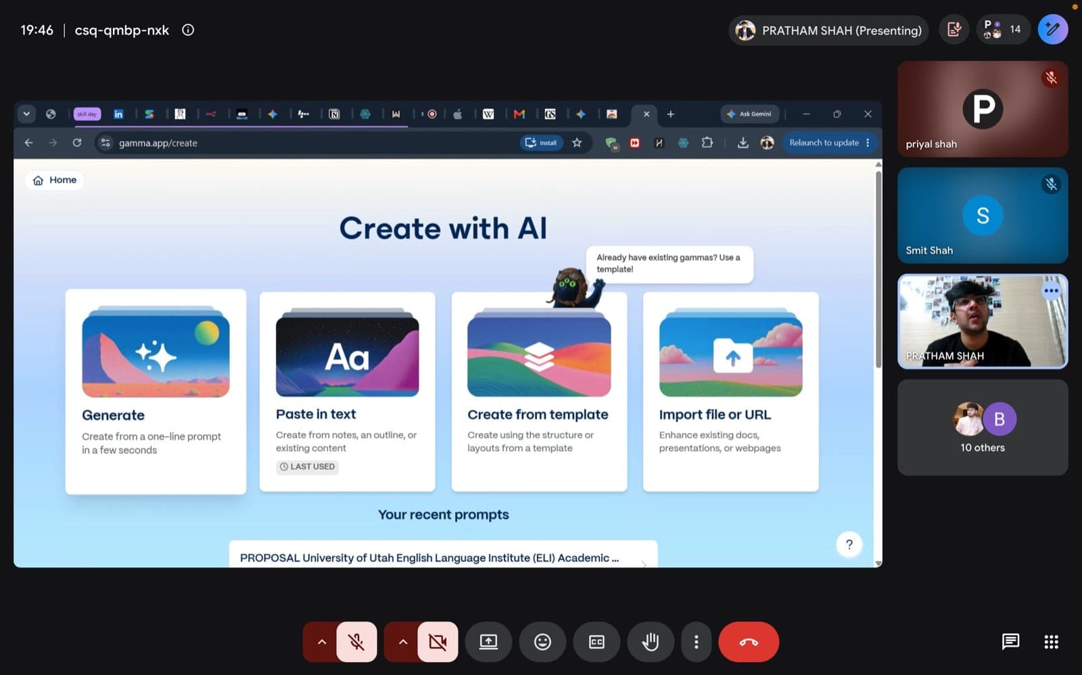Open the gamma help question mark

(x=849, y=544)
